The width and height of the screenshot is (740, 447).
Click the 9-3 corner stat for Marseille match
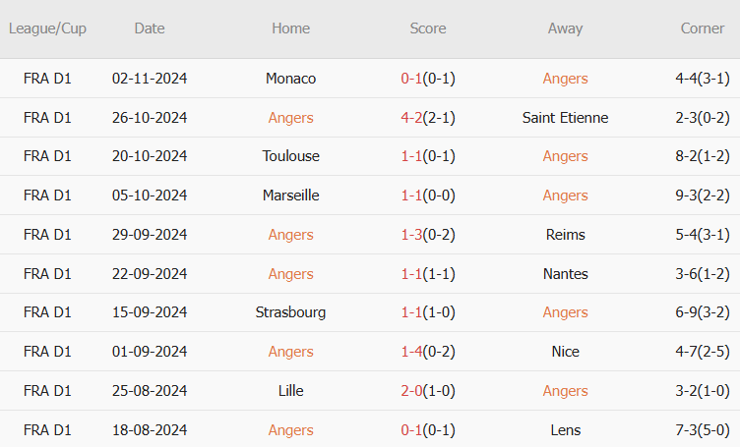pyautogui.click(x=690, y=196)
